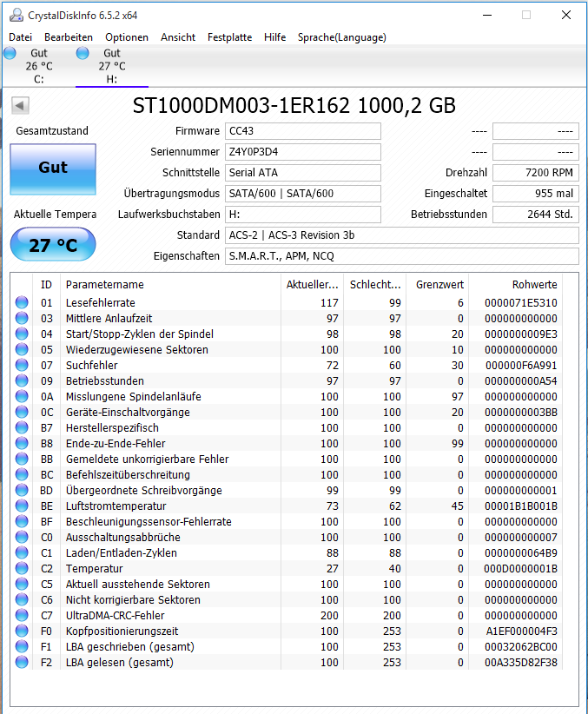Viewport: 588px width, 714px height.
Task: Click status dot for Befehlszeitüberschreitung
Action: pos(22,474)
